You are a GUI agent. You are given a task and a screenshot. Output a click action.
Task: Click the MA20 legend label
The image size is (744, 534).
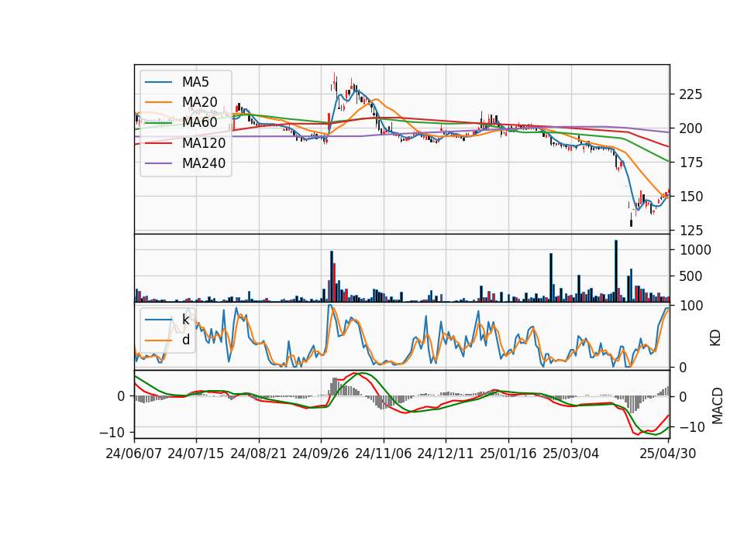tap(199, 102)
